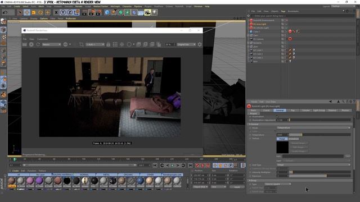Viewport: 360px width, 202px height.
Task: Toggle the Y axis lock
Action: click(63, 12)
